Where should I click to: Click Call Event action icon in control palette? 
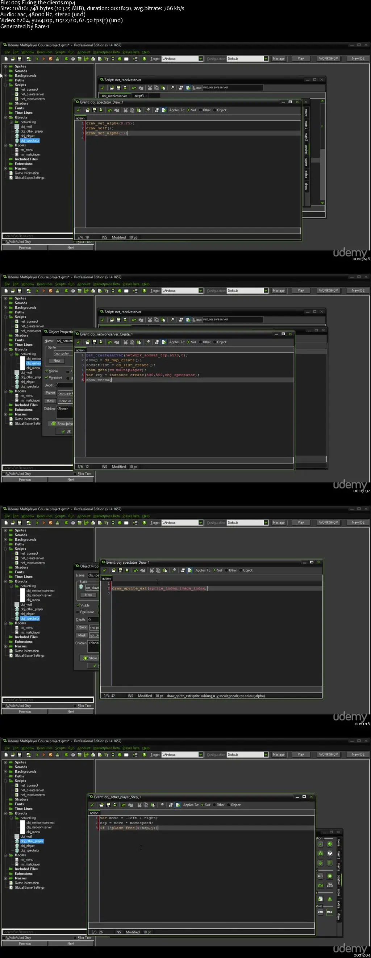coord(330,885)
